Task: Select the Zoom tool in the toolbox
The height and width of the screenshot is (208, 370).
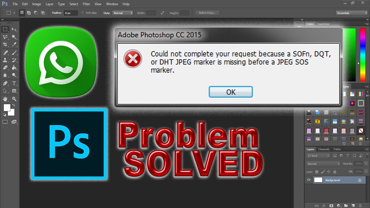Action: (14, 99)
